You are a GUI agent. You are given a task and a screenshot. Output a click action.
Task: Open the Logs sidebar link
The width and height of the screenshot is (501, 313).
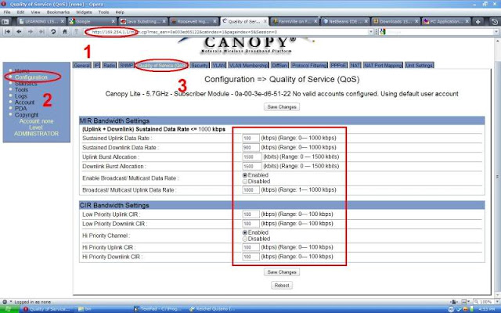pos(21,96)
